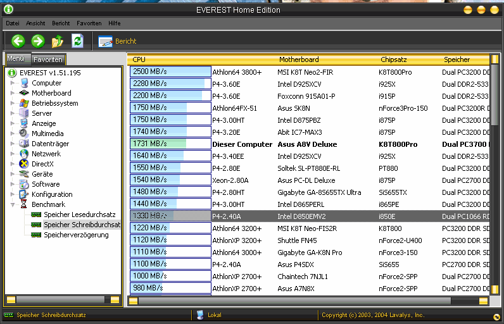The image size is (504, 324).
Task: Switch to the Favoriten sidebar tab
Action: [48, 59]
